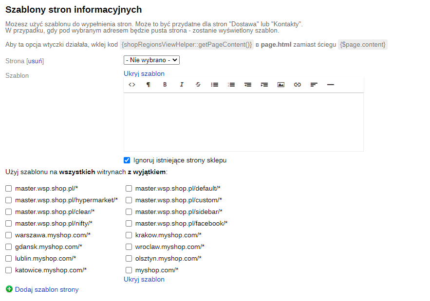The width and height of the screenshot is (430, 301).
Task: Click the outdent icon in toolbar
Action: 248,85
